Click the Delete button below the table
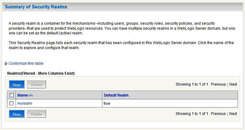Image resolution: width=245 pixels, height=130 pixels. [37, 114]
